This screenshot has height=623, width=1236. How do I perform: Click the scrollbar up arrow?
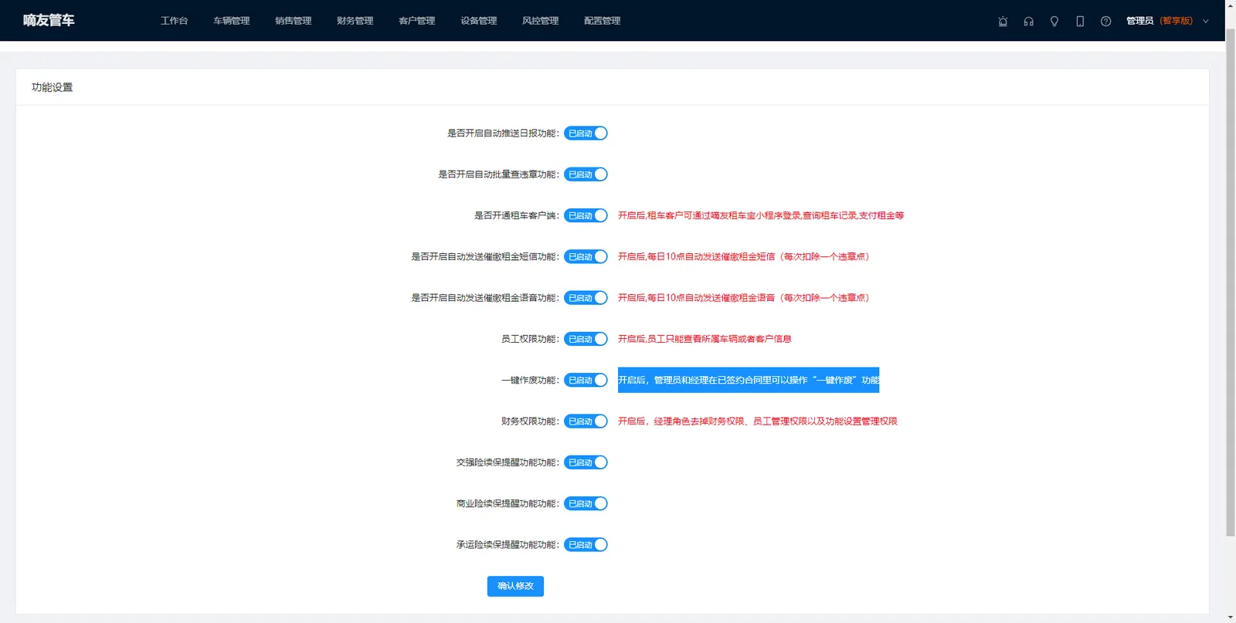point(1231,5)
